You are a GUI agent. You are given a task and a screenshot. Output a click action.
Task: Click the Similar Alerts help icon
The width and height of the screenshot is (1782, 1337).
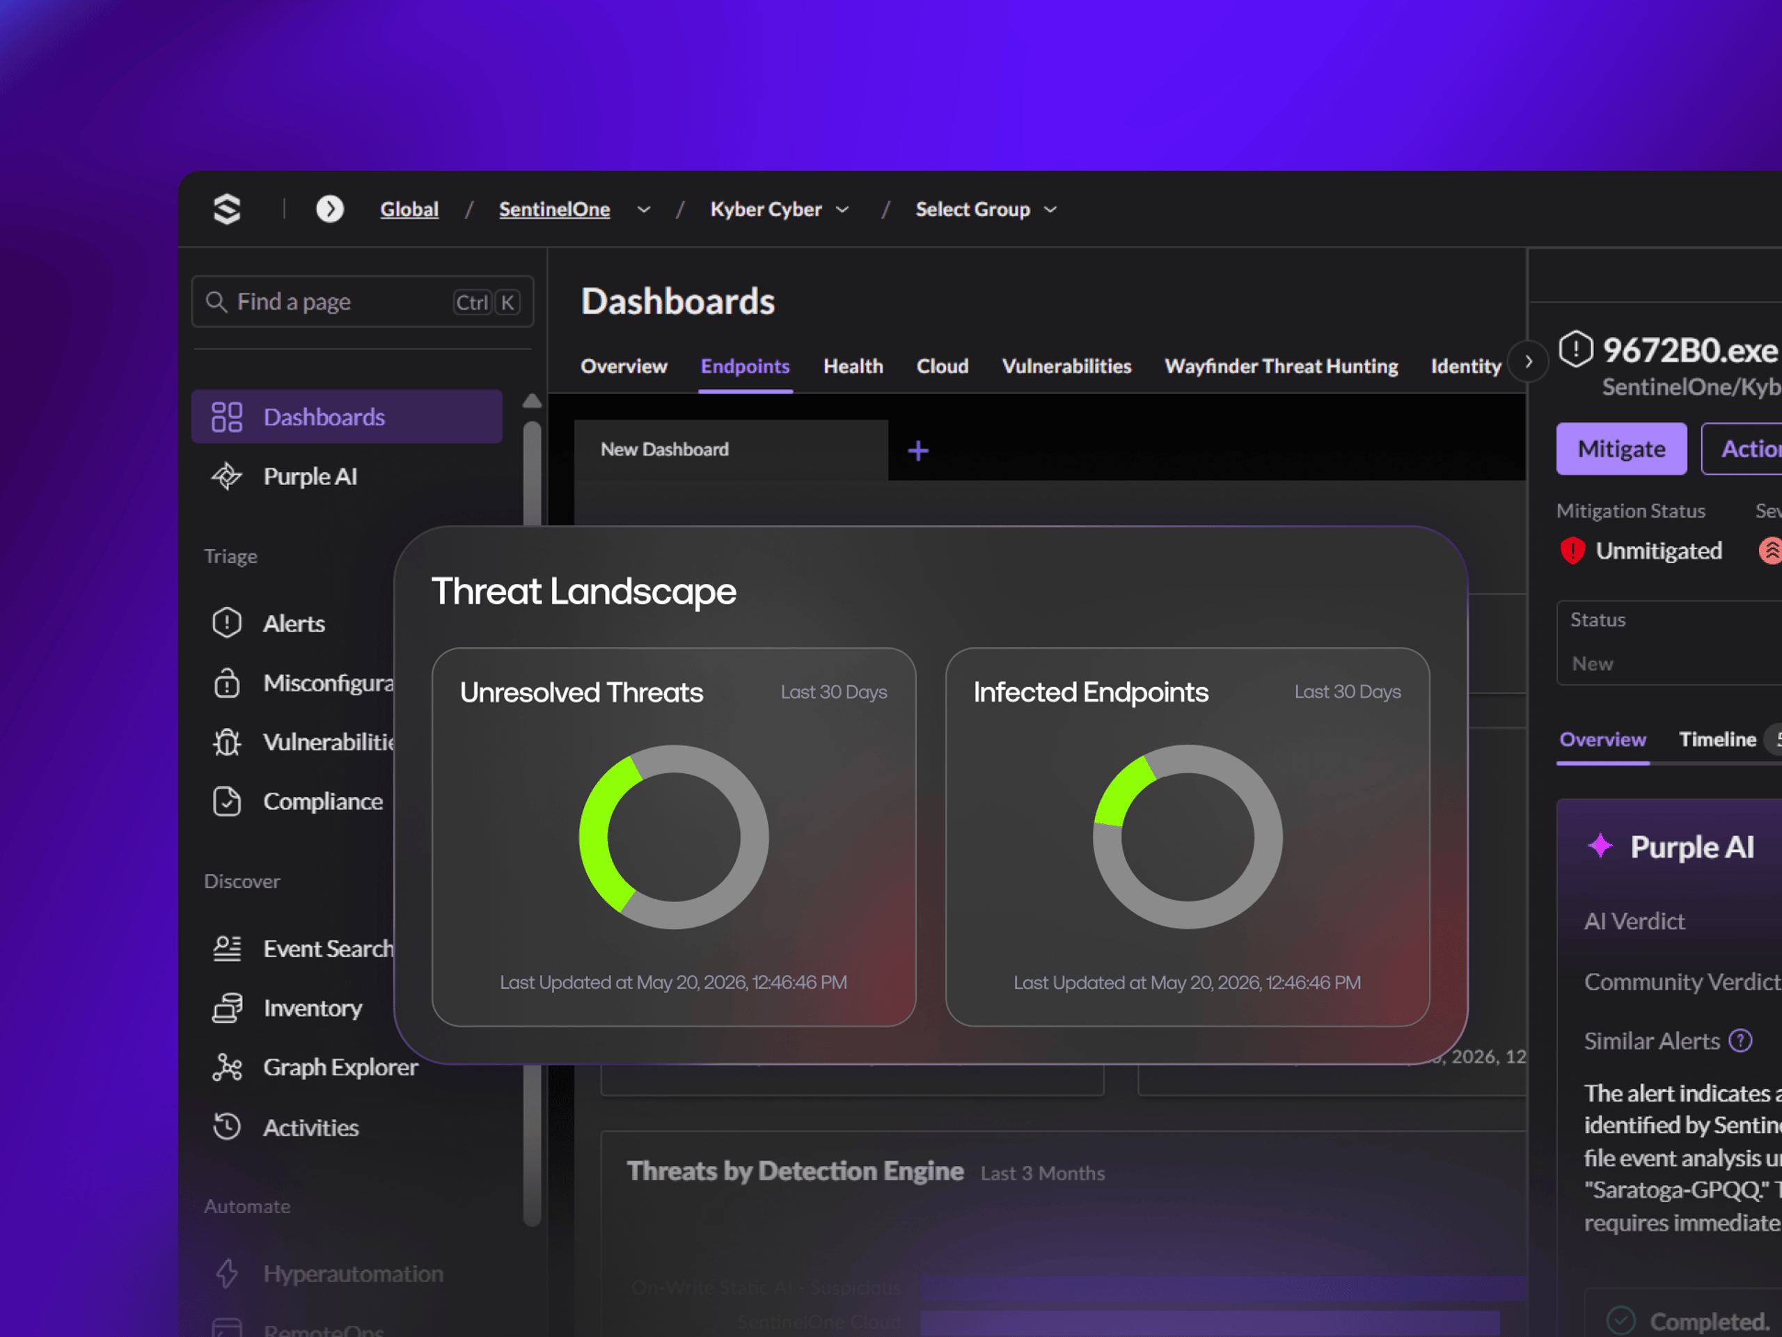click(x=1740, y=1041)
